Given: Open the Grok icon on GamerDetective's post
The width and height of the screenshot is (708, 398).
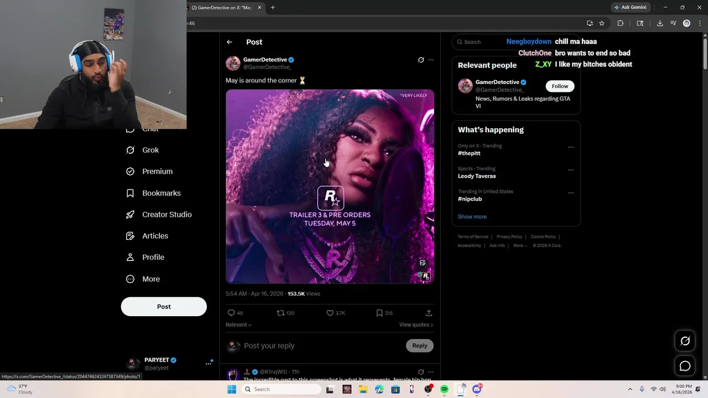Looking at the screenshot, I should tap(421, 60).
